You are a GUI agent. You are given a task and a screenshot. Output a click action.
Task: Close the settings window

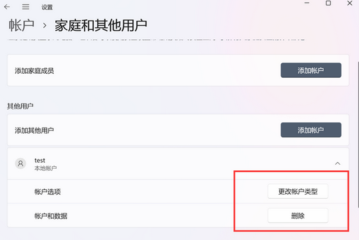point(350,3)
